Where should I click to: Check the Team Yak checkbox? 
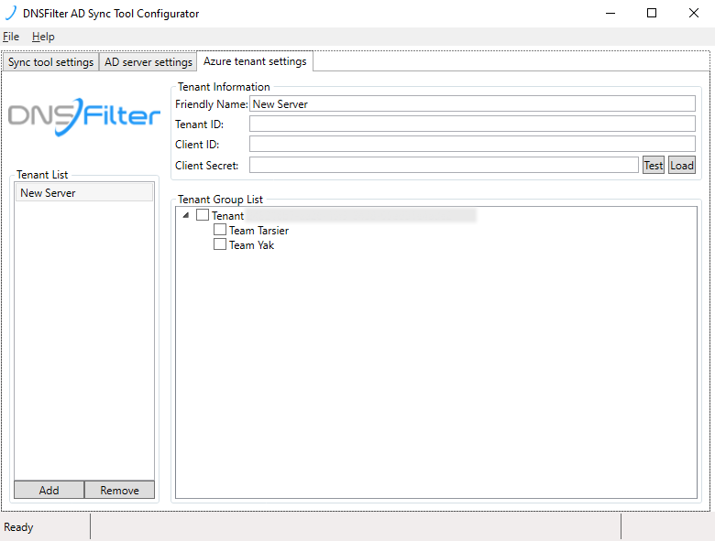pyautogui.click(x=220, y=244)
